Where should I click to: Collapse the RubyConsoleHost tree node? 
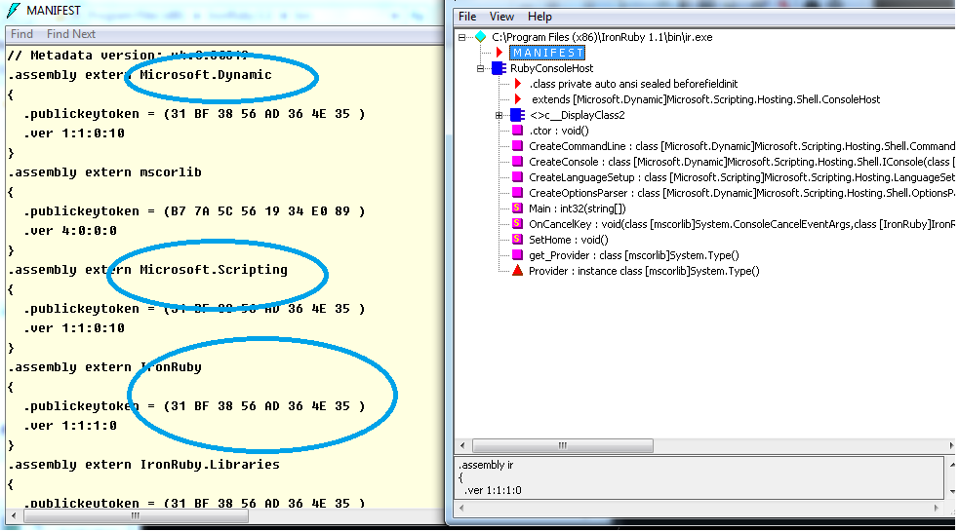click(x=481, y=68)
